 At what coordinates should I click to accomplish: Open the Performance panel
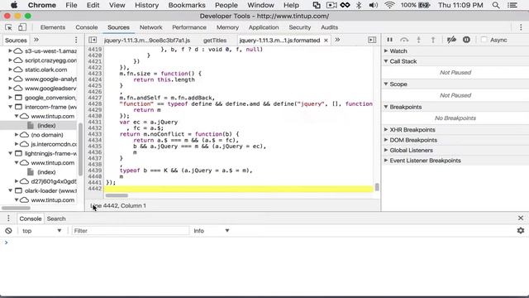tap(189, 27)
